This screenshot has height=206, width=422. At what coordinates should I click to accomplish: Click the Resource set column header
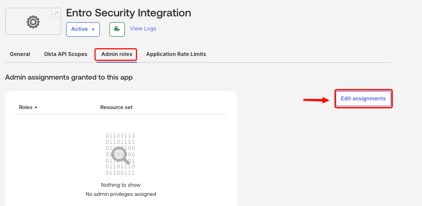(117, 107)
